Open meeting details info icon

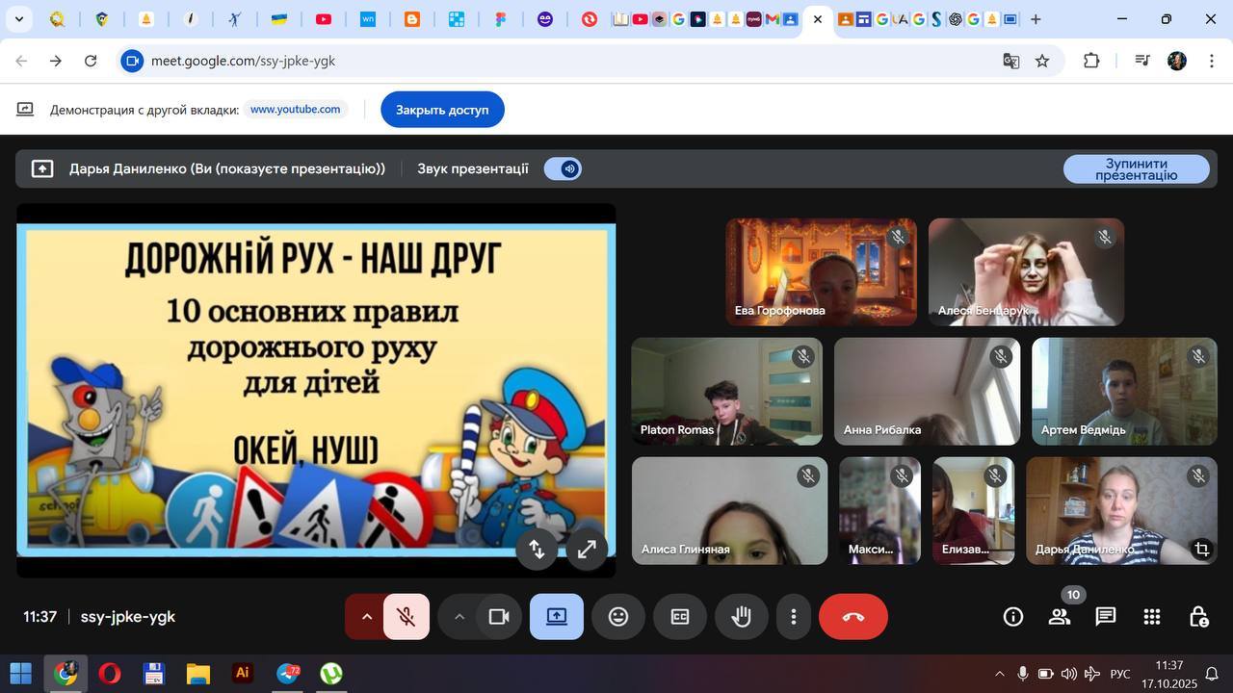(1013, 617)
